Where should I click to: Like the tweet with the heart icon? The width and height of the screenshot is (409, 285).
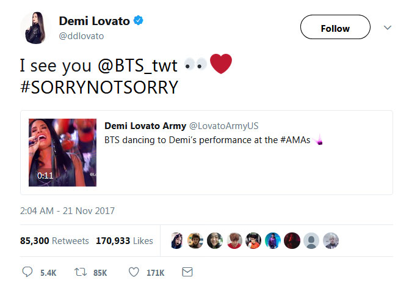point(134,271)
